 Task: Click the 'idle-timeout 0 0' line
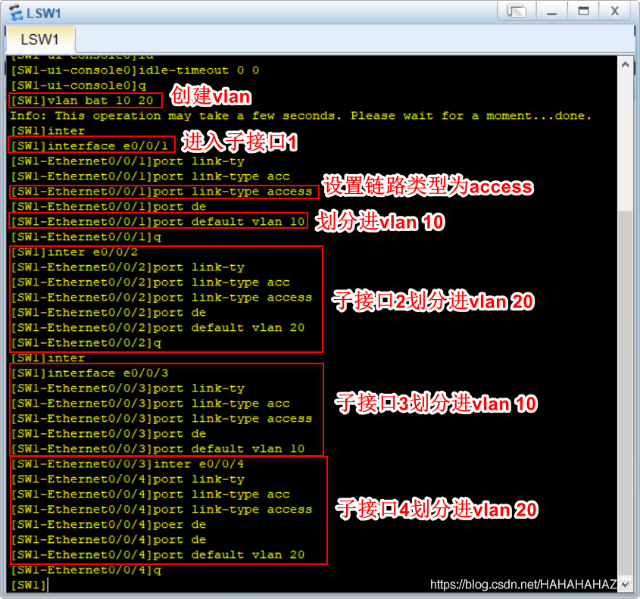tap(135, 70)
